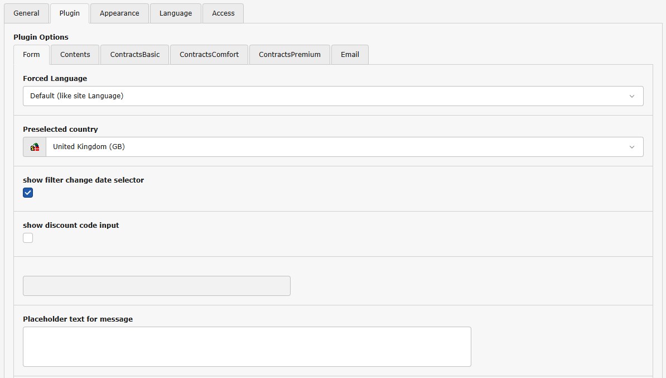
Task: Switch to the ContractsPremium tab
Action: 289,55
